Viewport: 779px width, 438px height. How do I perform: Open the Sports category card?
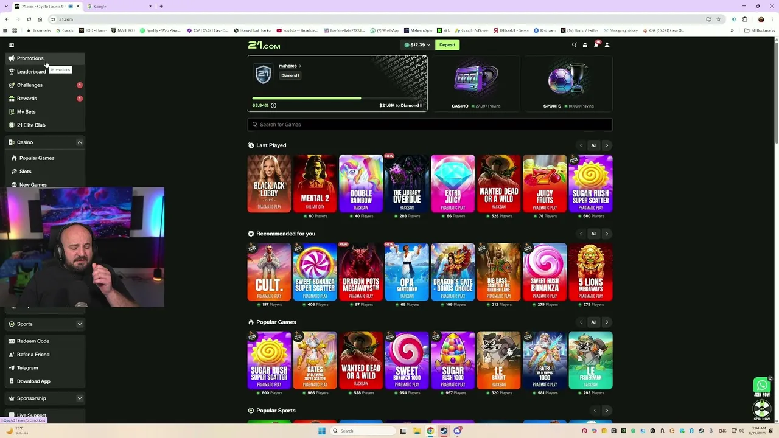[568, 83]
